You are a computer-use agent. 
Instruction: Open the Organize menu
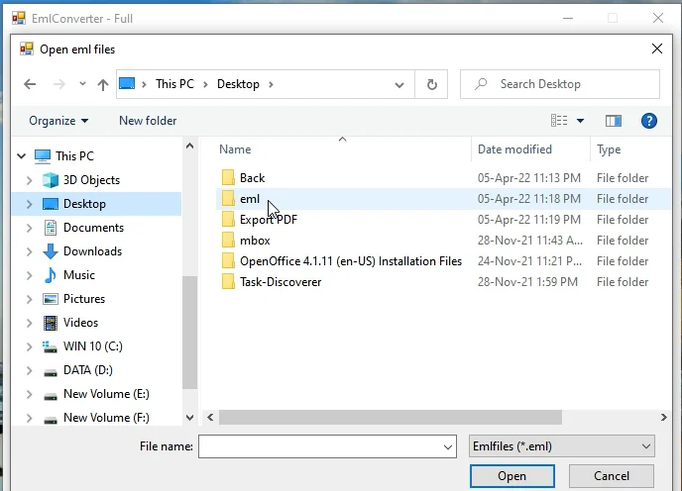point(58,121)
